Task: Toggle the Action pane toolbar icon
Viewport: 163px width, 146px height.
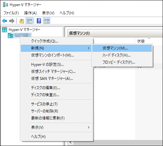Action: coord(47,21)
